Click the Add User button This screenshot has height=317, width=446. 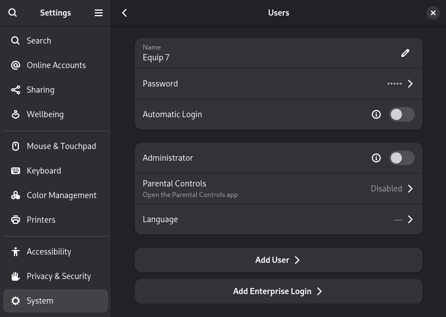point(278,260)
